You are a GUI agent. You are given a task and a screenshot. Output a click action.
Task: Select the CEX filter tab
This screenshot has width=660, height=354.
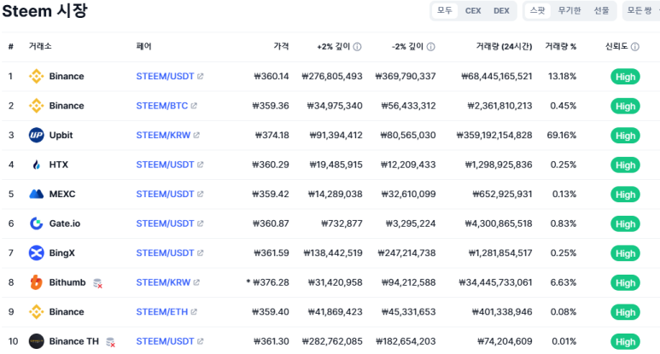(x=473, y=10)
